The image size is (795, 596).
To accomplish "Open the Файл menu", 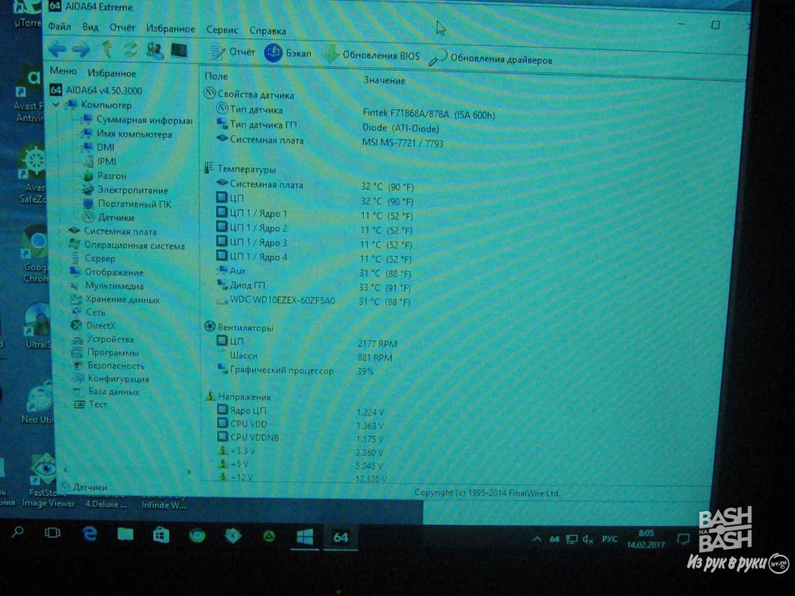I will point(60,26).
